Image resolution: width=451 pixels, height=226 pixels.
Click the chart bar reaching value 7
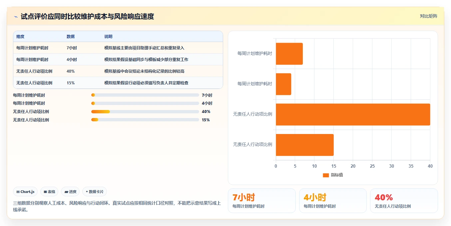point(289,54)
